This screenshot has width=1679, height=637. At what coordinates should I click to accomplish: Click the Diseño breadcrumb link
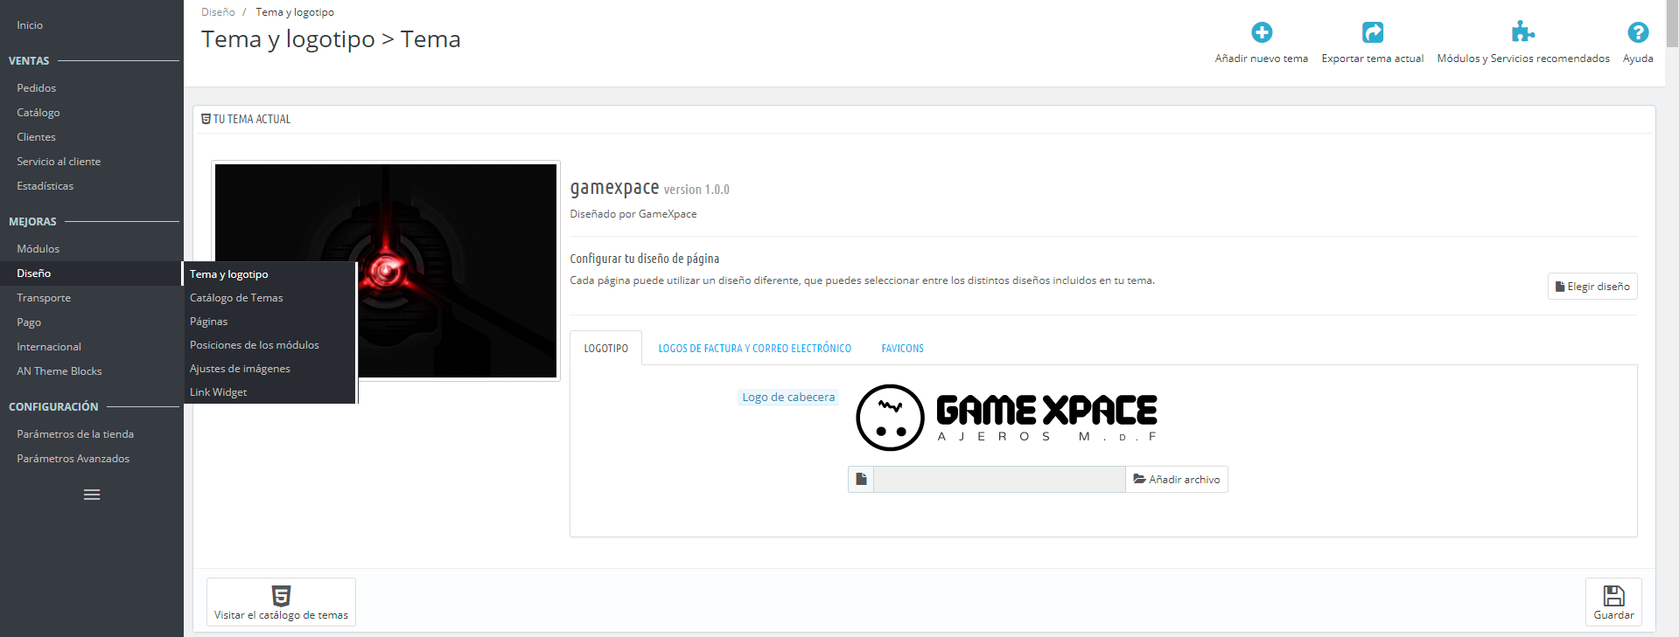[x=218, y=12]
